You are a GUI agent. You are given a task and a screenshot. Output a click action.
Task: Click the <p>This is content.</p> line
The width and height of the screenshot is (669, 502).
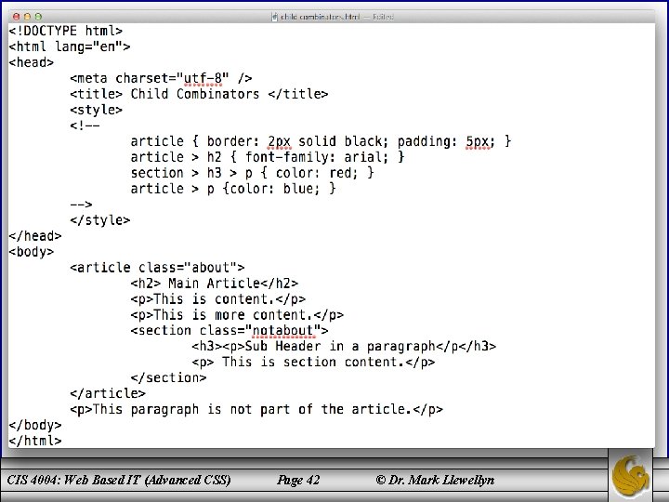[x=218, y=299]
